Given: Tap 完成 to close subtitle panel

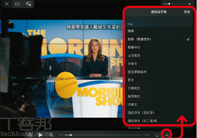Looking at the screenshot, I should click(x=187, y=12).
